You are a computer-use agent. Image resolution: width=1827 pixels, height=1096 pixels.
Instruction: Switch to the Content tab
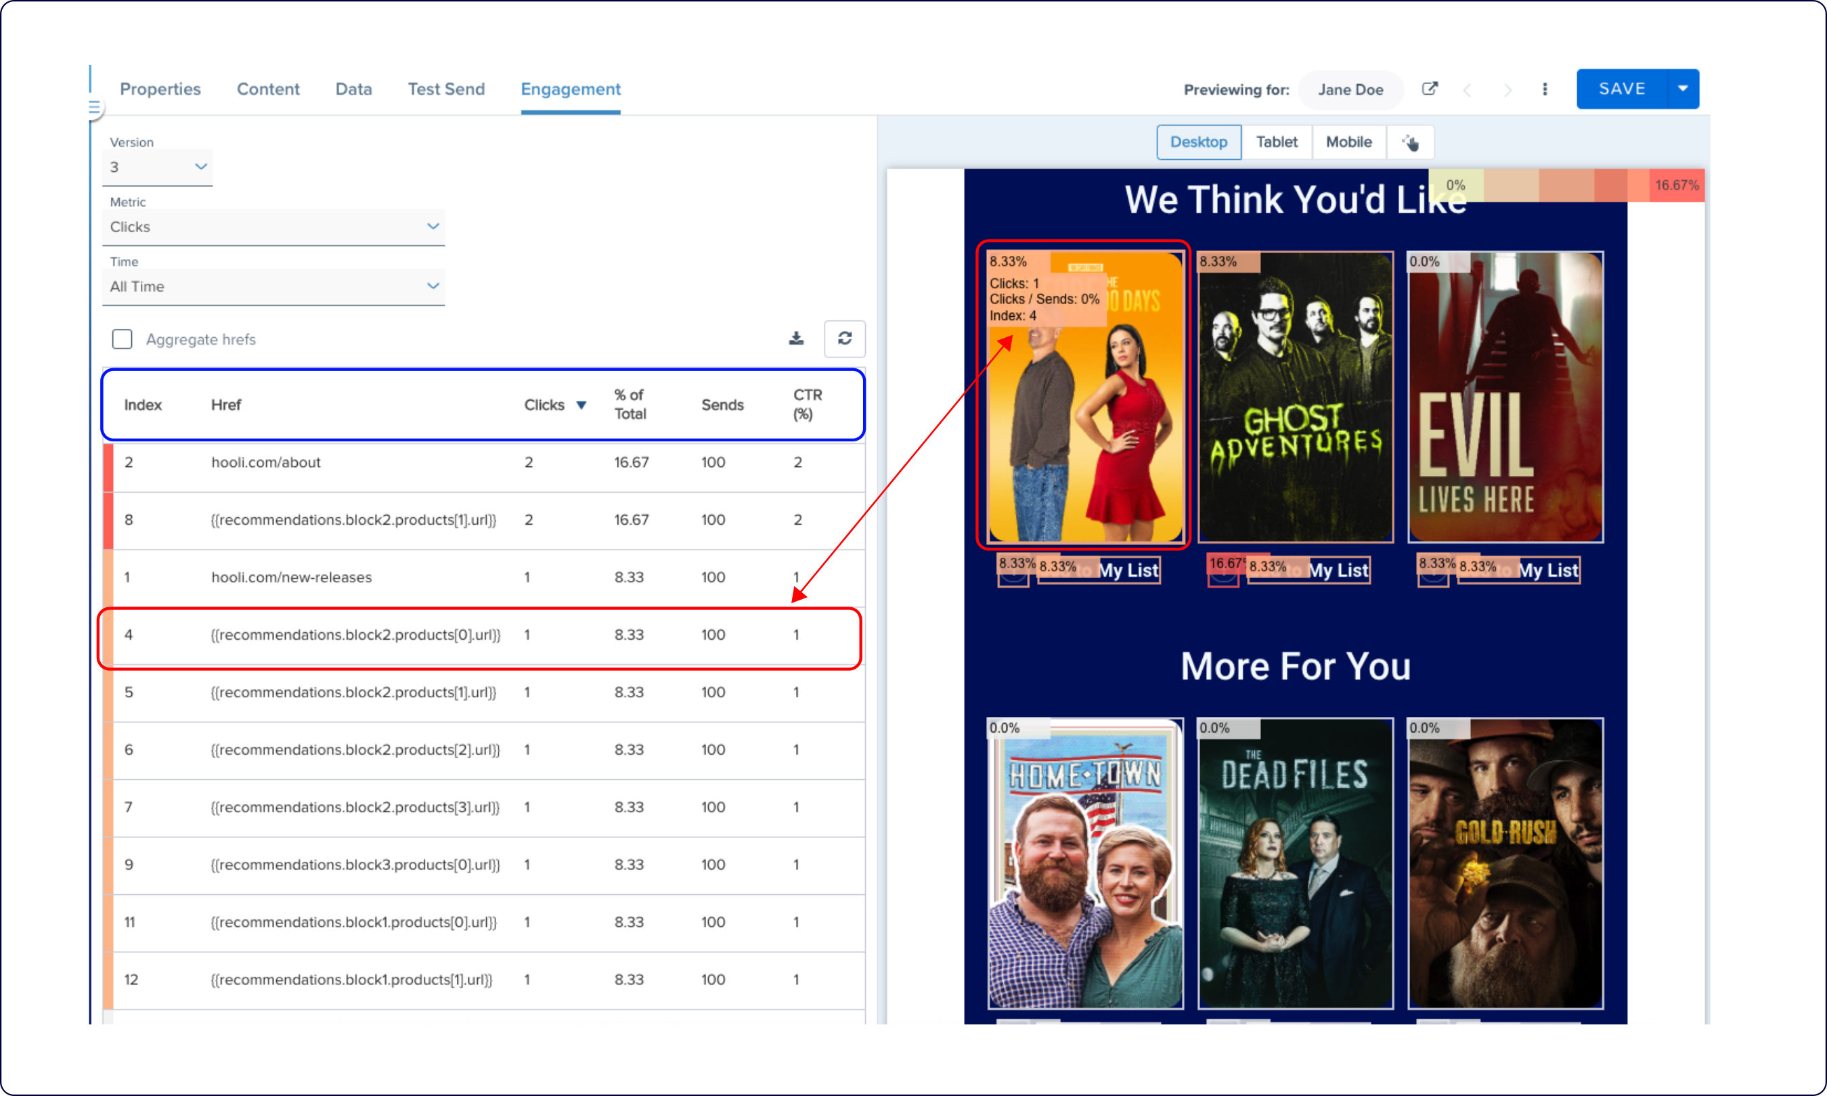[x=268, y=89]
